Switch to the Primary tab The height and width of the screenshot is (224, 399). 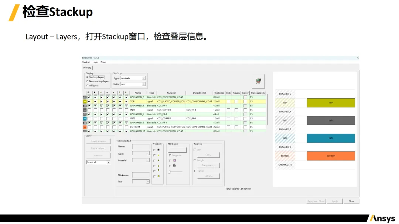pyautogui.click(x=87, y=68)
